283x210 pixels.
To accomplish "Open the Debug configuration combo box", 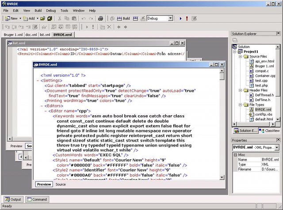I will (x=170, y=19).
